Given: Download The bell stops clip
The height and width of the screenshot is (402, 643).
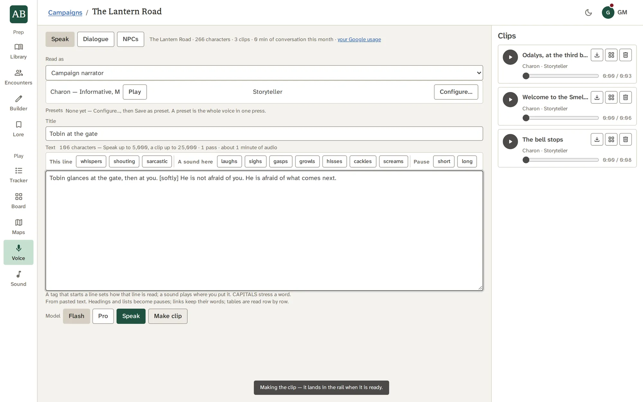Looking at the screenshot, I should pos(597,139).
